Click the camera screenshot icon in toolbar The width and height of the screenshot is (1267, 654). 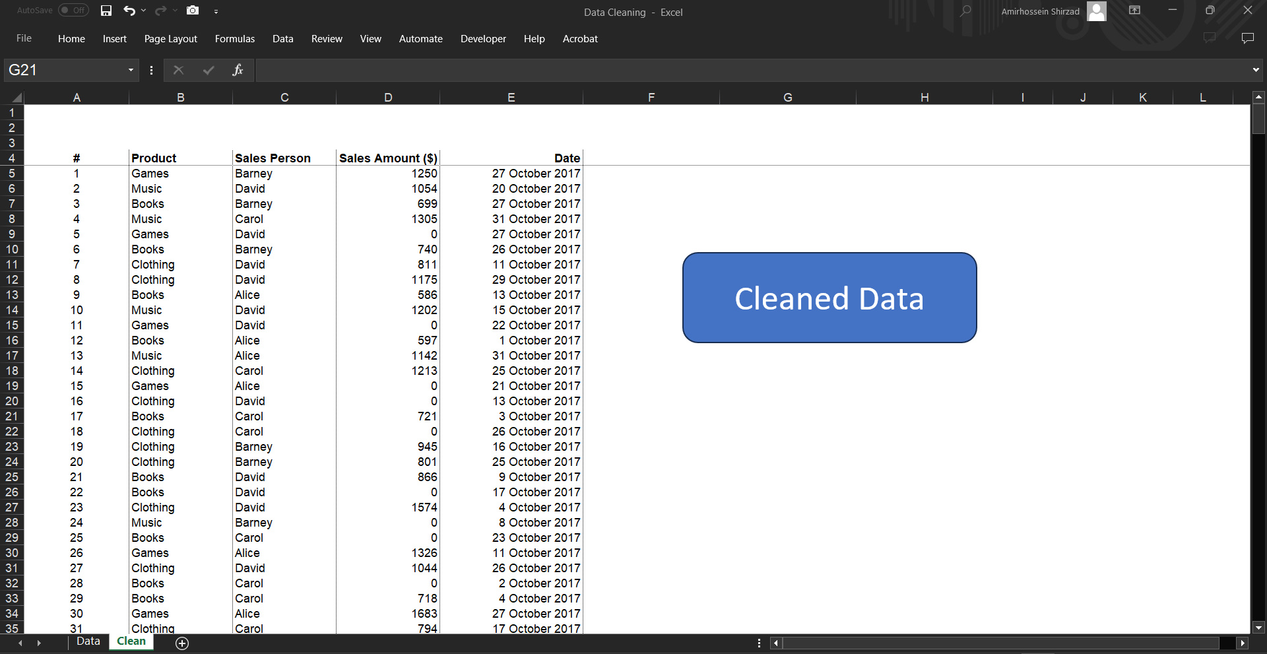coord(193,11)
